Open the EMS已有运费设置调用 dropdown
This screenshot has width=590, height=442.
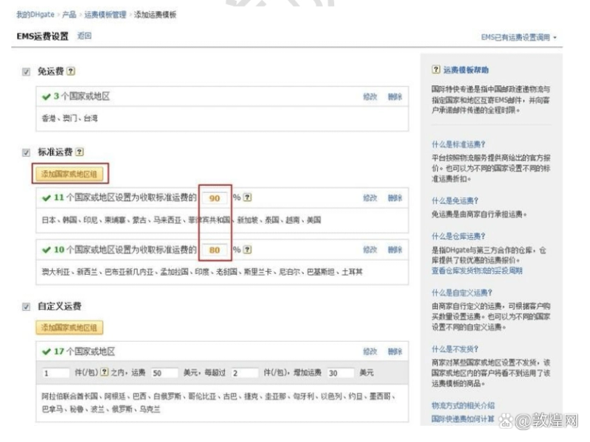click(516, 35)
